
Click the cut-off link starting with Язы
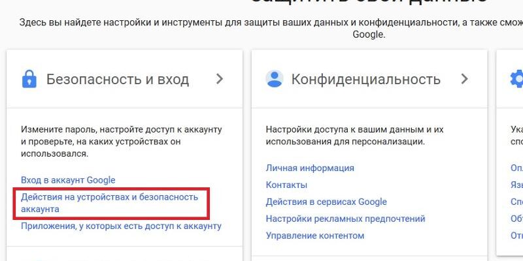pos(516,185)
